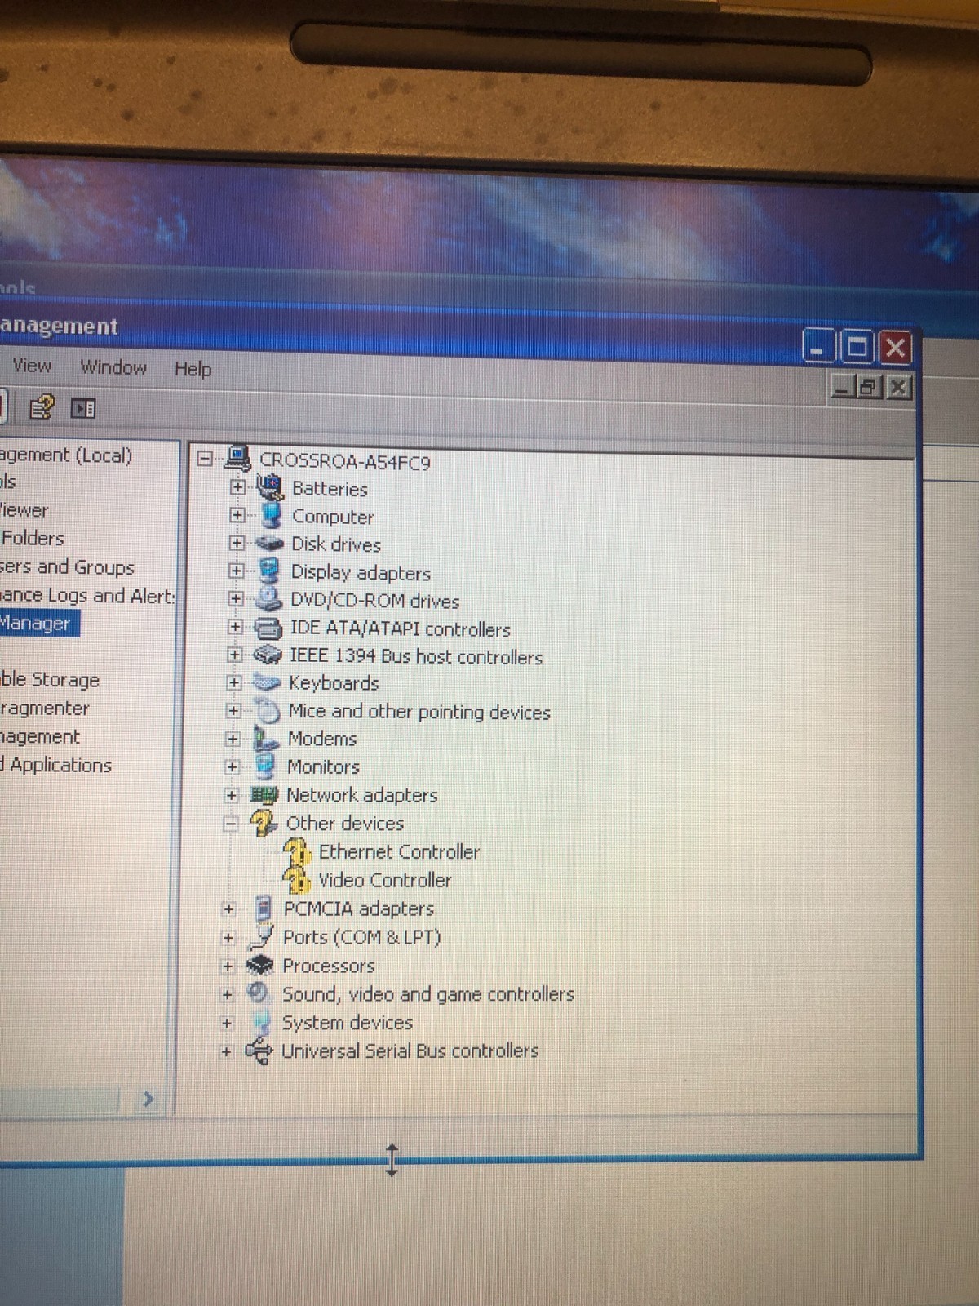979x1306 pixels.
Task: Select the Monitors text label
Action: [323, 766]
